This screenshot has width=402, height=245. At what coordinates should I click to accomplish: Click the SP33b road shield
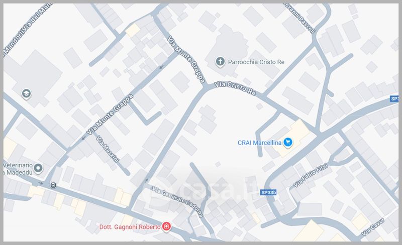click(x=268, y=192)
